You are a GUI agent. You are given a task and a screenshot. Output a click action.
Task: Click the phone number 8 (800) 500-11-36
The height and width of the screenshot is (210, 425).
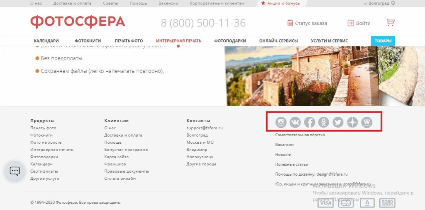click(x=203, y=23)
